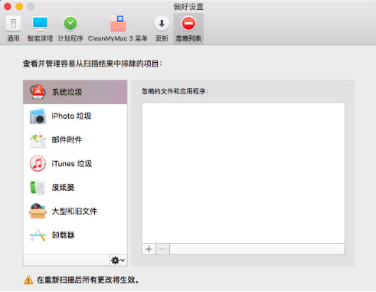Choose the iPhoto 垃圾 camera item
The height and width of the screenshot is (292, 376).
tap(75, 116)
